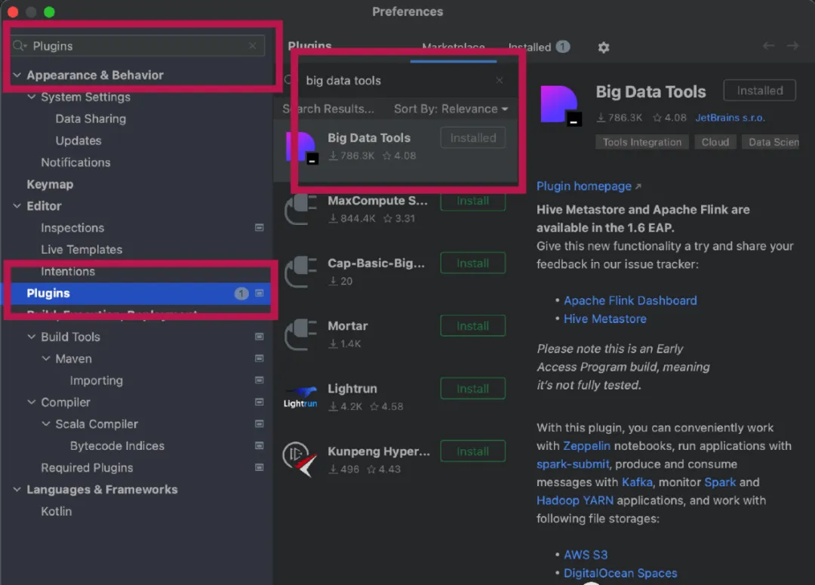Switch to the Marketplace tab
Image resolution: width=815 pixels, height=585 pixels.
[x=454, y=48]
